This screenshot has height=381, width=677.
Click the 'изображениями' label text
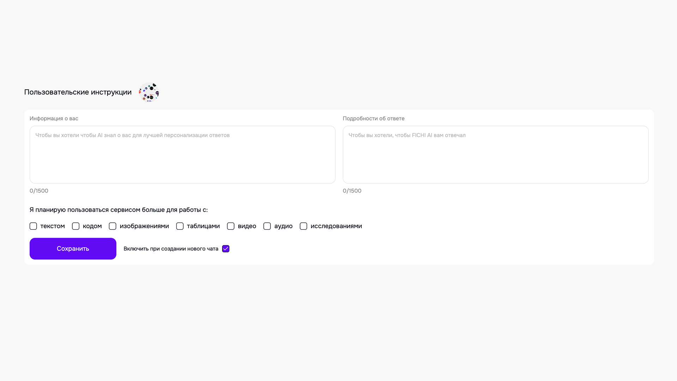click(144, 226)
